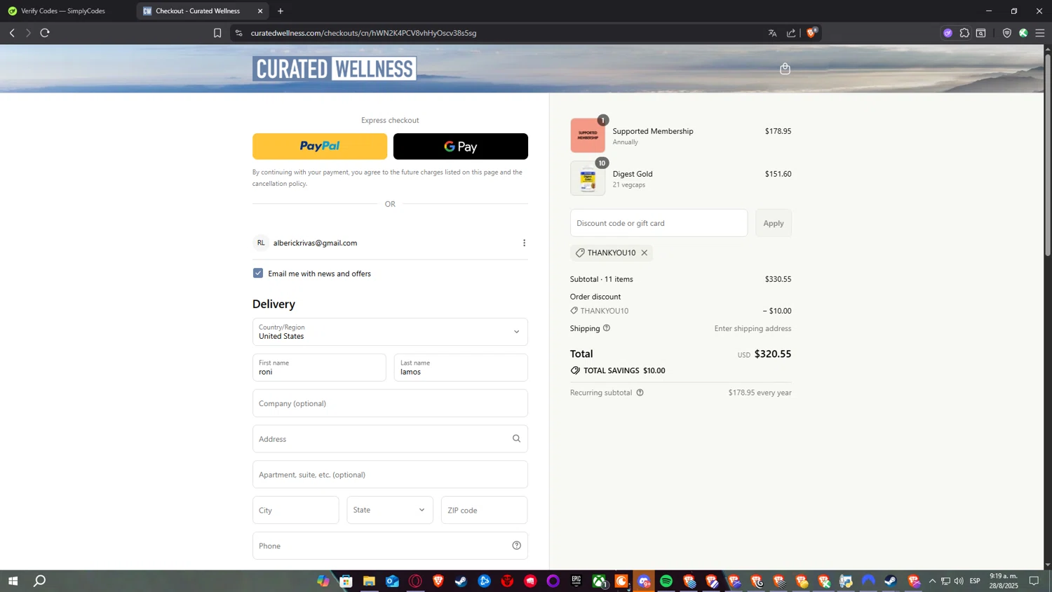1052x592 pixels.
Task: Reload the checkout page
Action: click(45, 33)
